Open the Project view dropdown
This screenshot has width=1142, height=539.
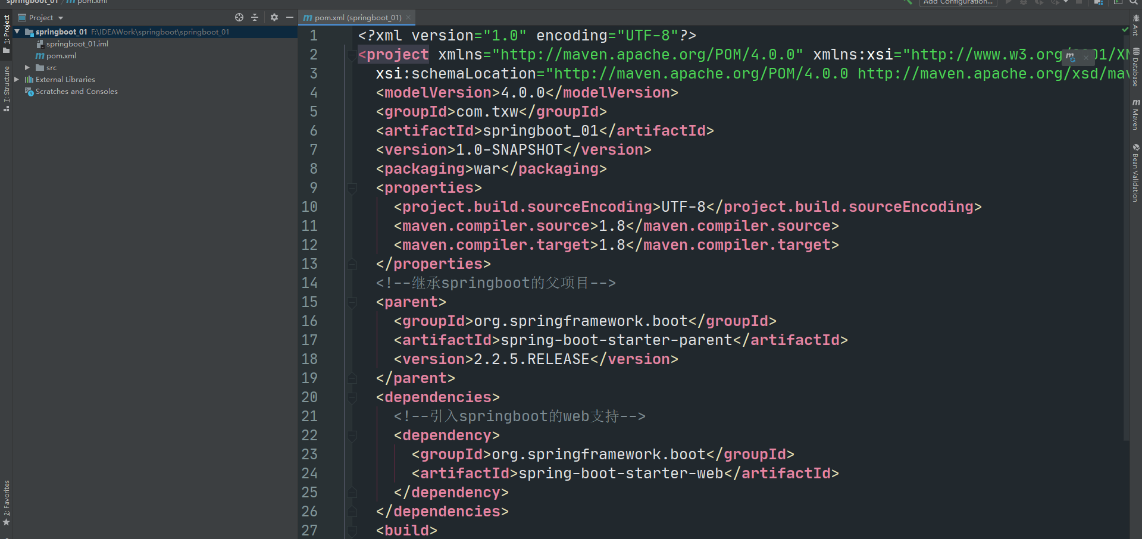(x=40, y=17)
